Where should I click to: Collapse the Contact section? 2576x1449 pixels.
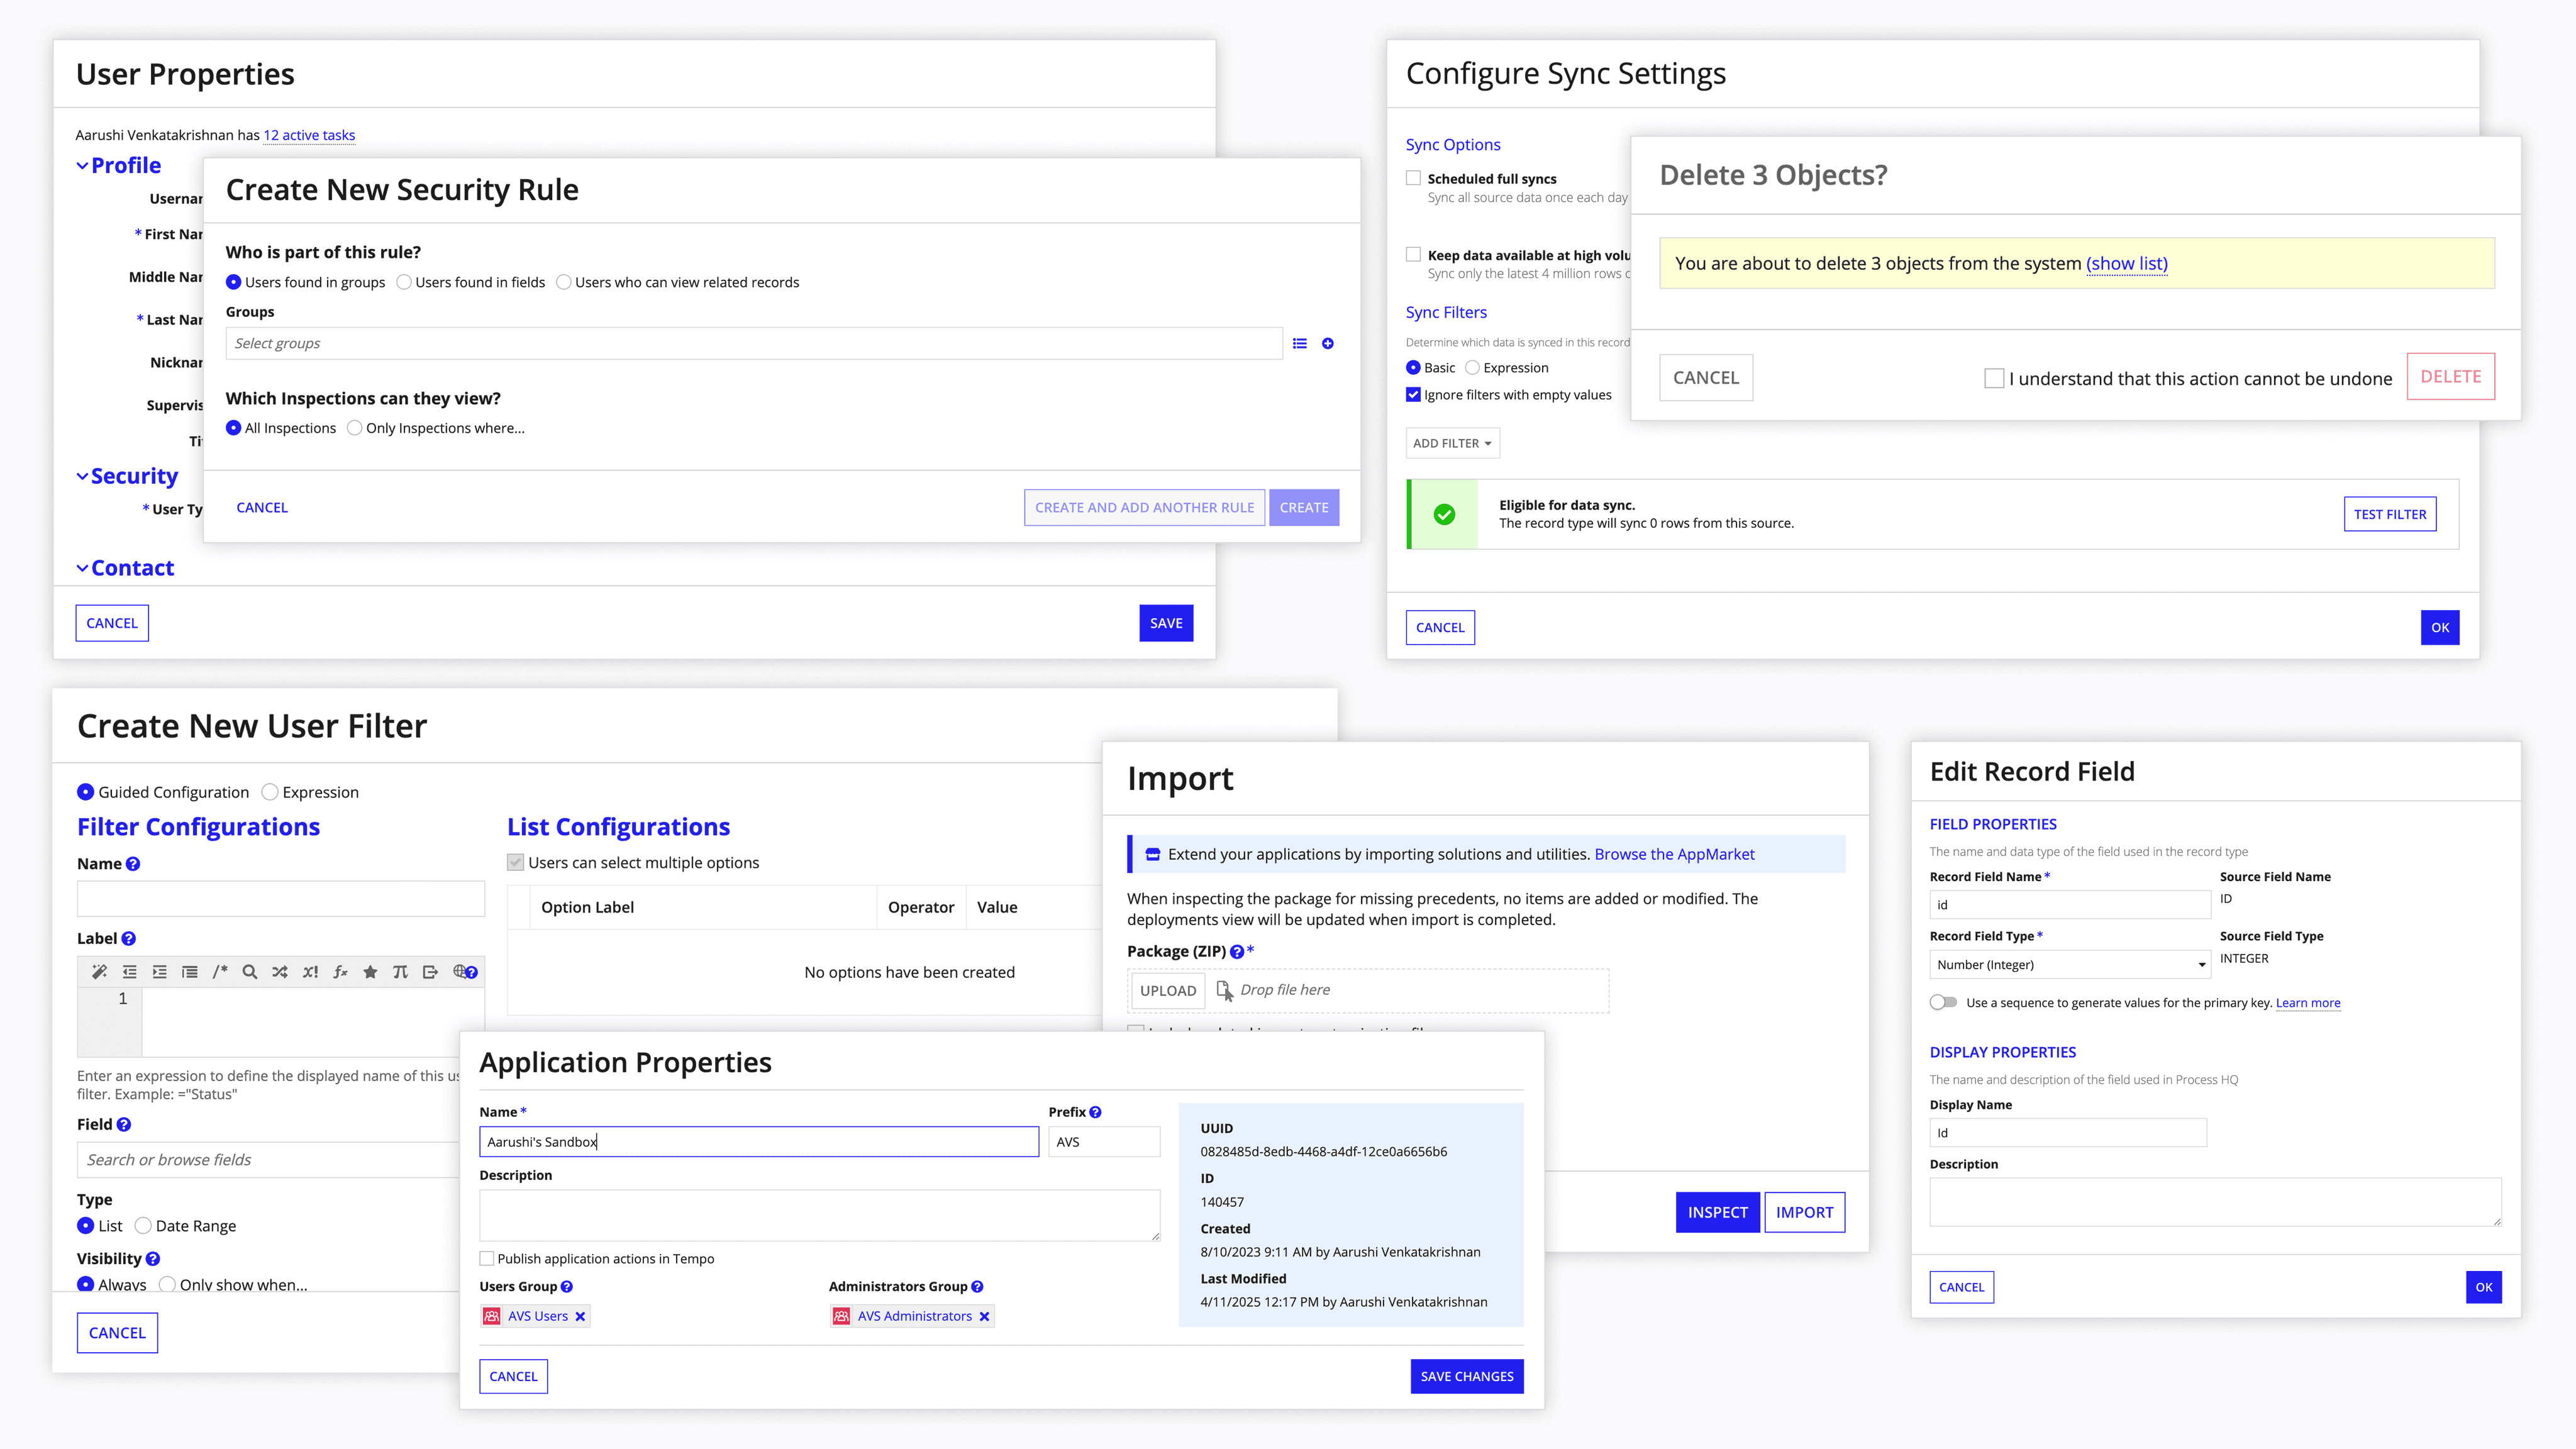pos(82,568)
